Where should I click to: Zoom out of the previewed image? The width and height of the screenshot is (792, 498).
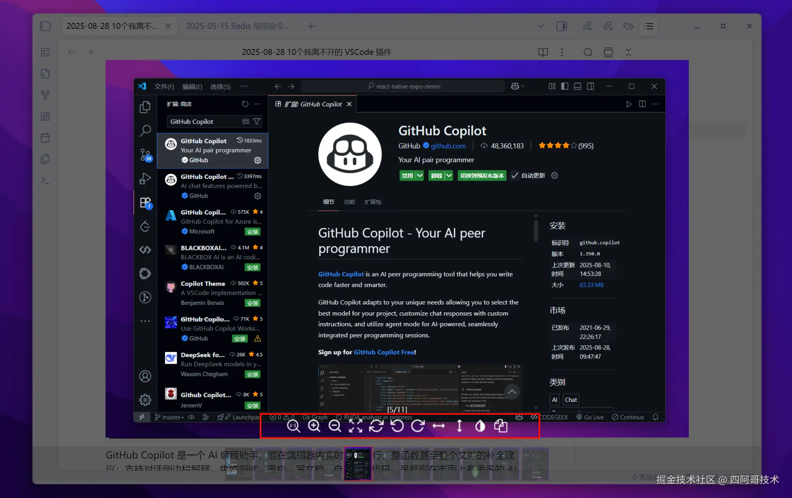click(335, 426)
